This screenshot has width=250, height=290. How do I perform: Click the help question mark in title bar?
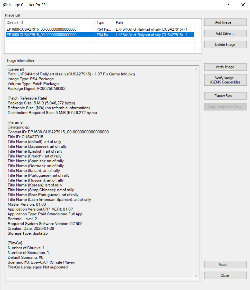(228, 5)
